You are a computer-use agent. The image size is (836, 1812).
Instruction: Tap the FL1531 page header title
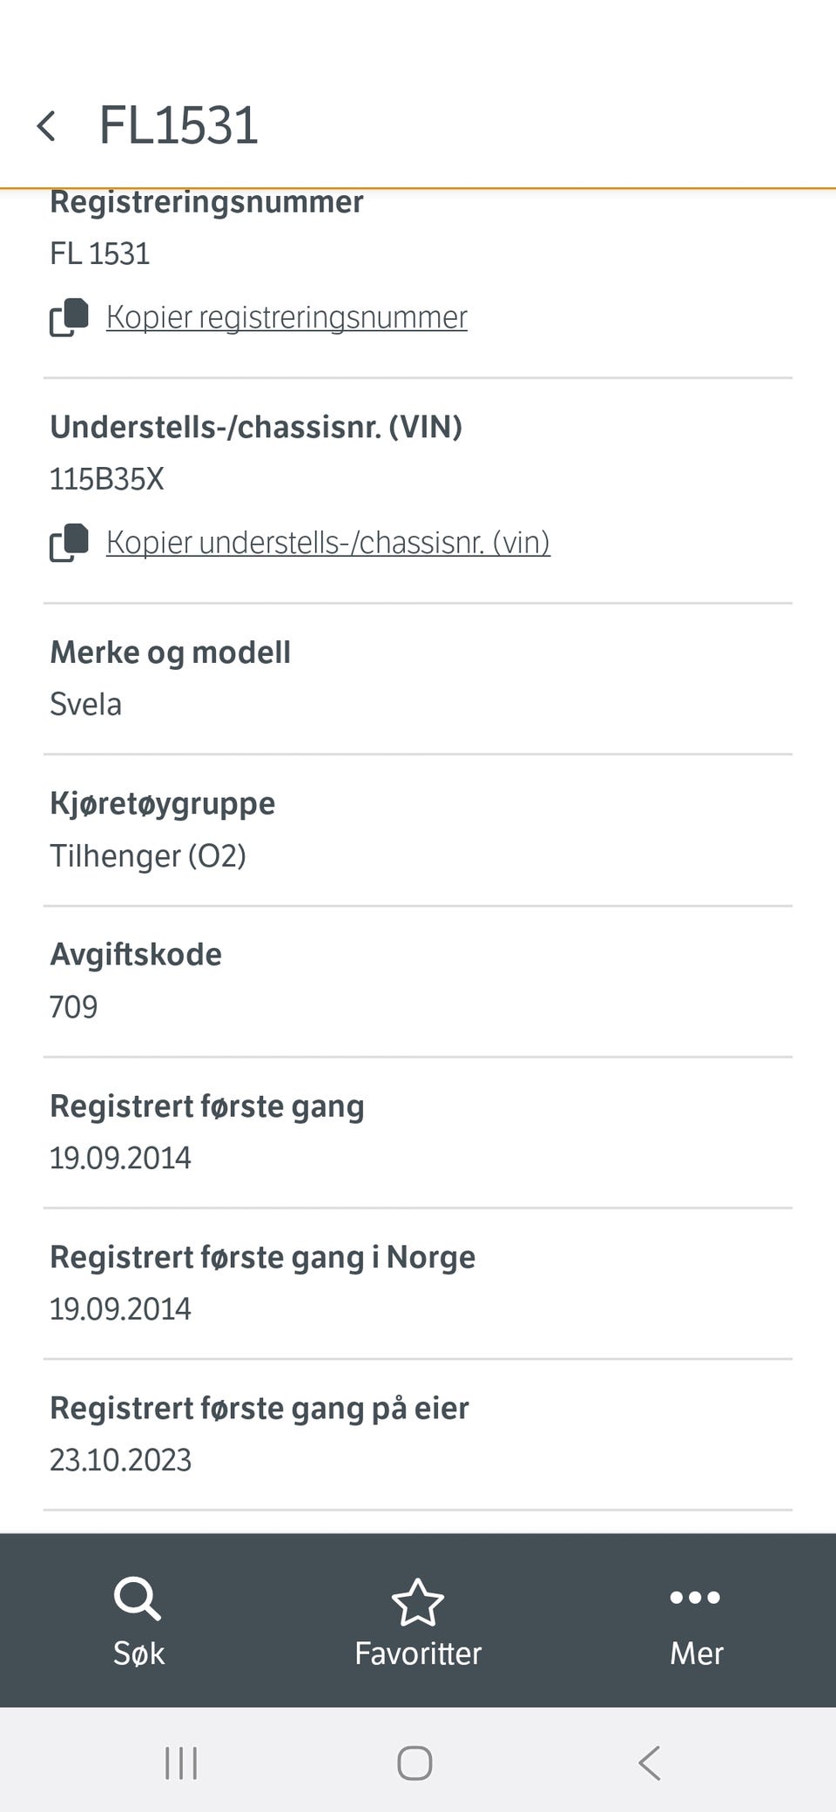(x=179, y=125)
